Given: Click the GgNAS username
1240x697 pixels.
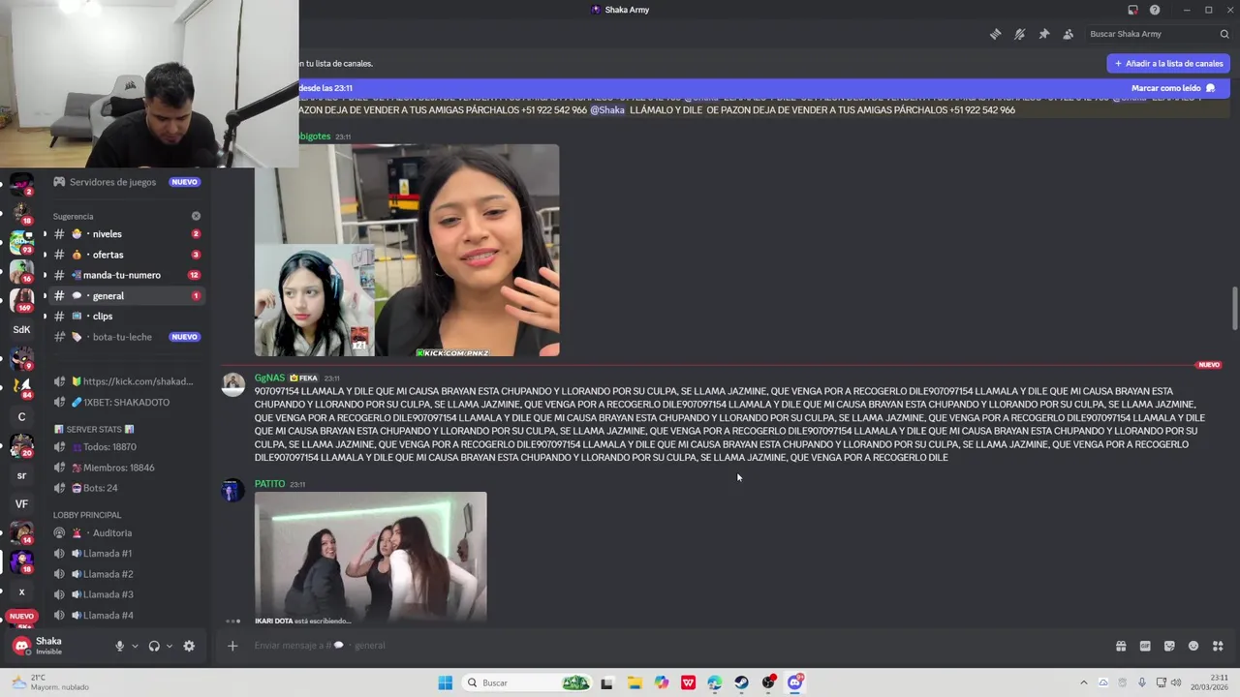Looking at the screenshot, I should (269, 378).
